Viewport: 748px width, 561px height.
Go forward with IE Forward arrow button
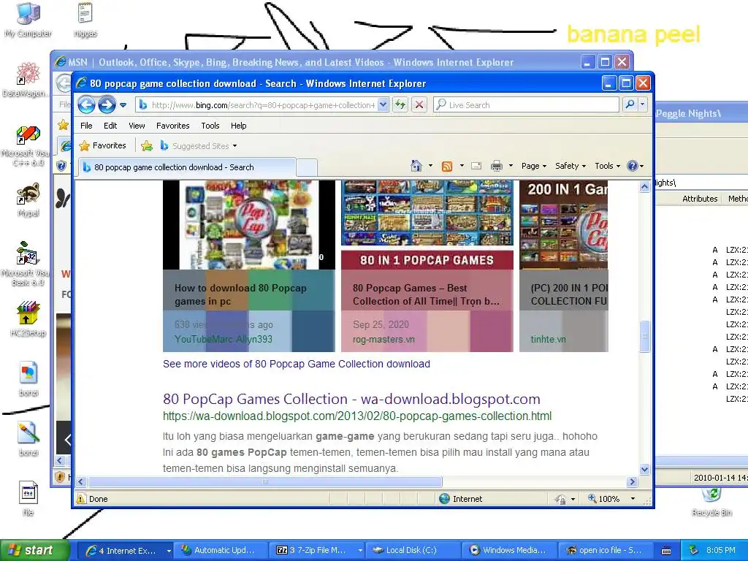(107, 104)
